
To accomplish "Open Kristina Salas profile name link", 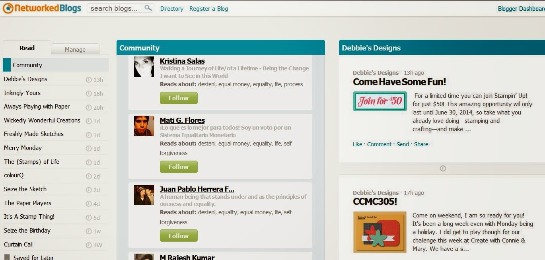I will click(182, 61).
